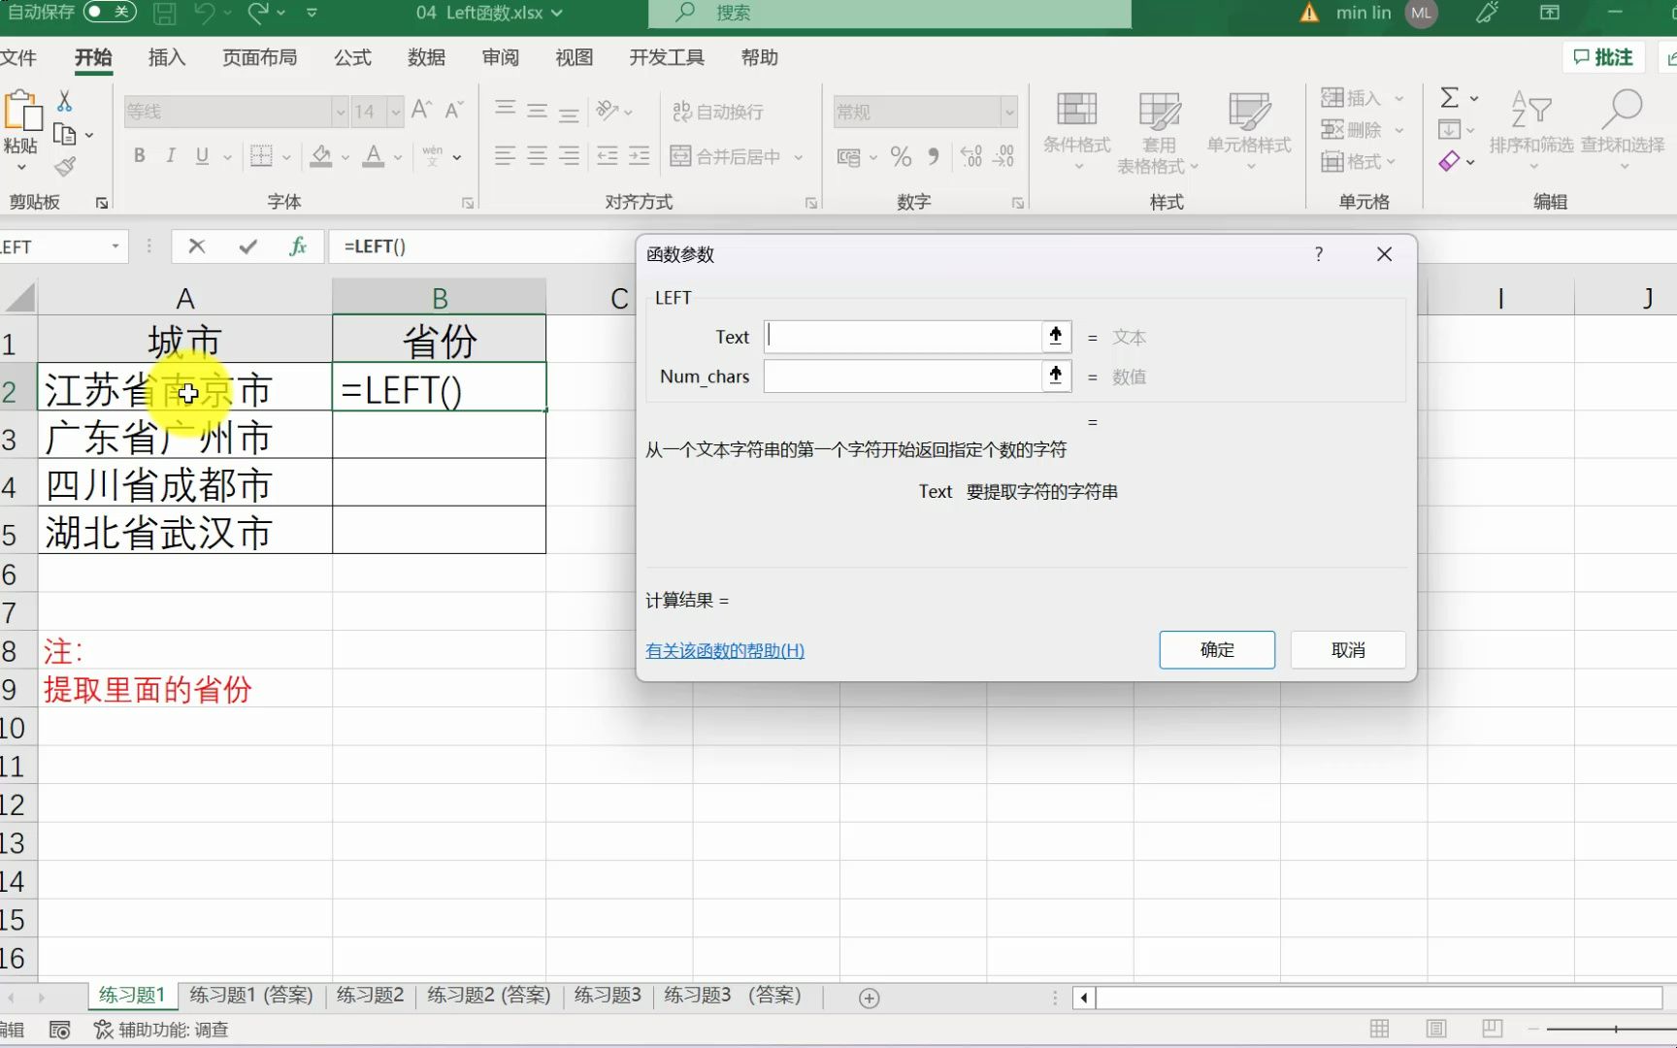Toggle Italic formatting

171,155
